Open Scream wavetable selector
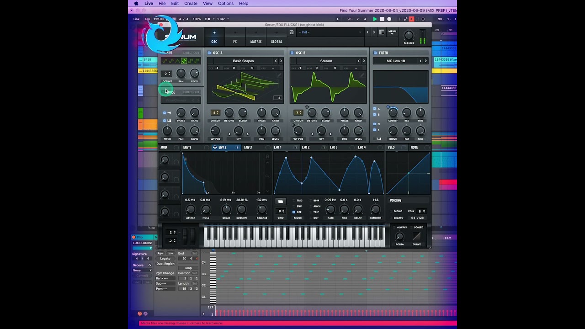Viewport: 585px width, 329px height. [326, 61]
